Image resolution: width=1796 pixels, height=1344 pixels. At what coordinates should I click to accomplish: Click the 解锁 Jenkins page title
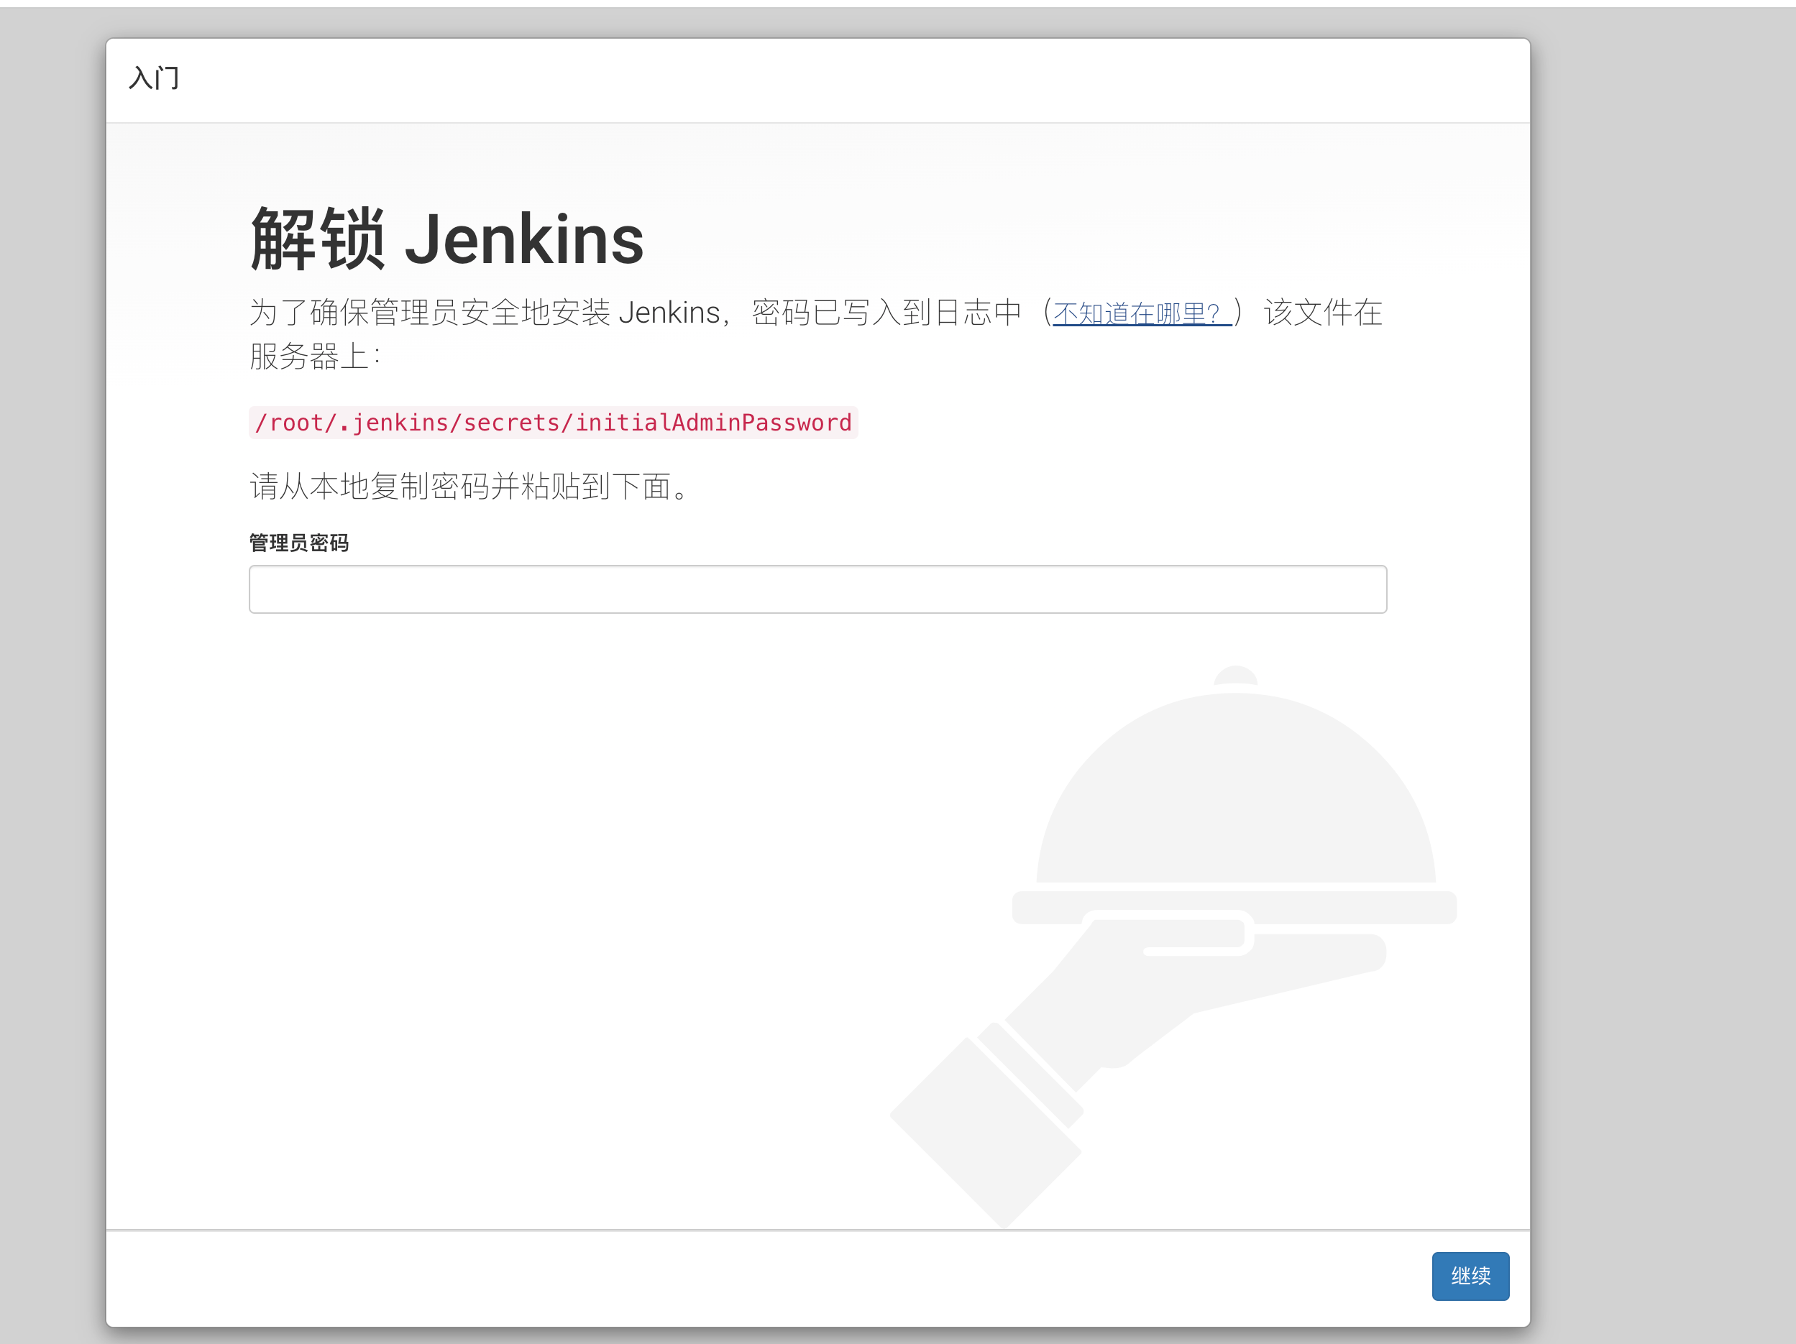point(446,239)
